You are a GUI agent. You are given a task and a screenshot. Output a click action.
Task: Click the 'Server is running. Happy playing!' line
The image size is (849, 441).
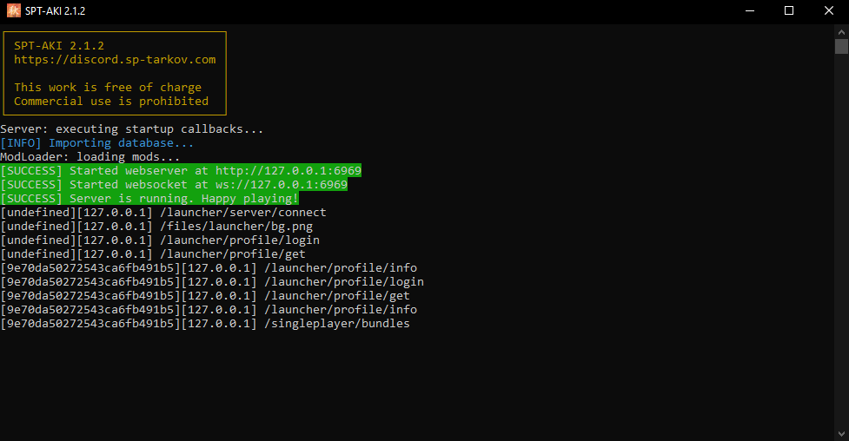pyautogui.click(x=149, y=199)
